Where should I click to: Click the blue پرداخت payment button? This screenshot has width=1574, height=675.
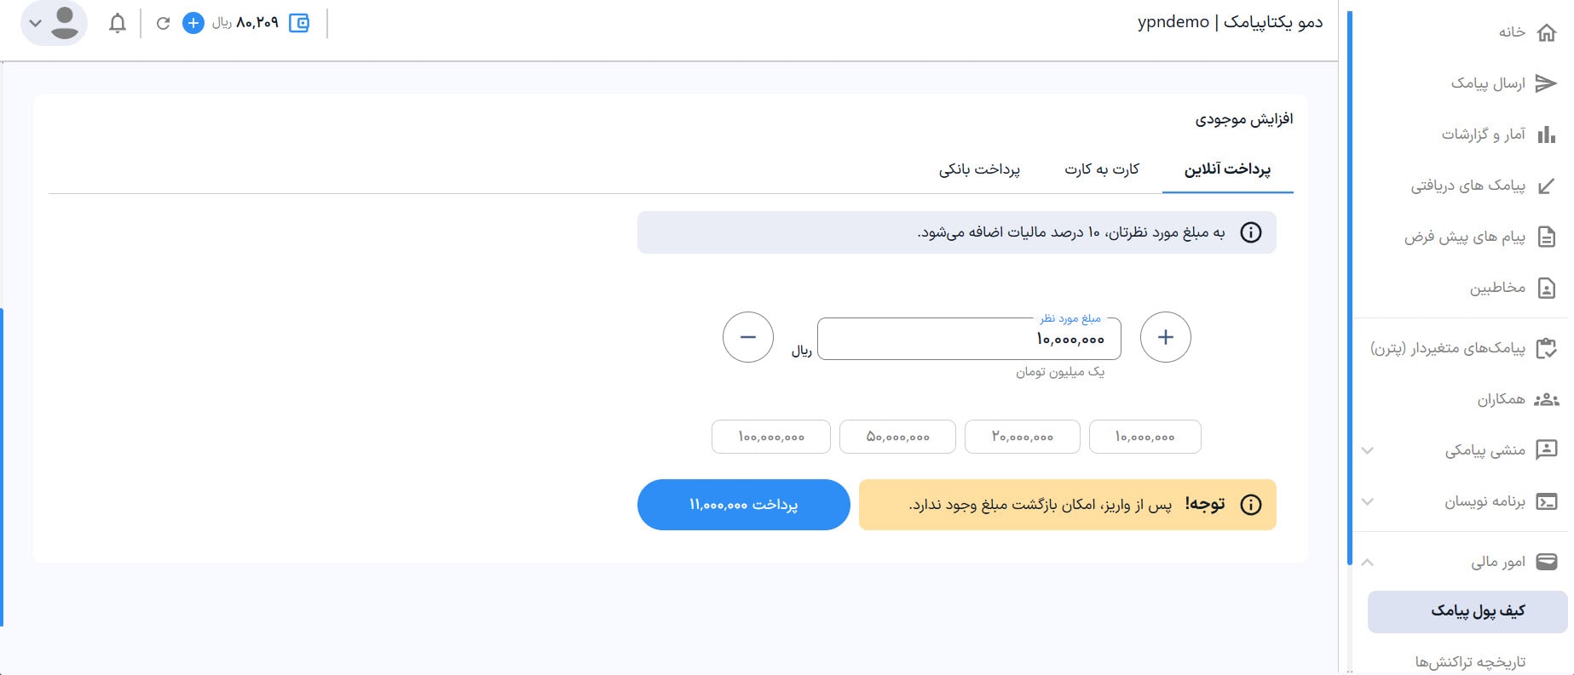pos(743,505)
